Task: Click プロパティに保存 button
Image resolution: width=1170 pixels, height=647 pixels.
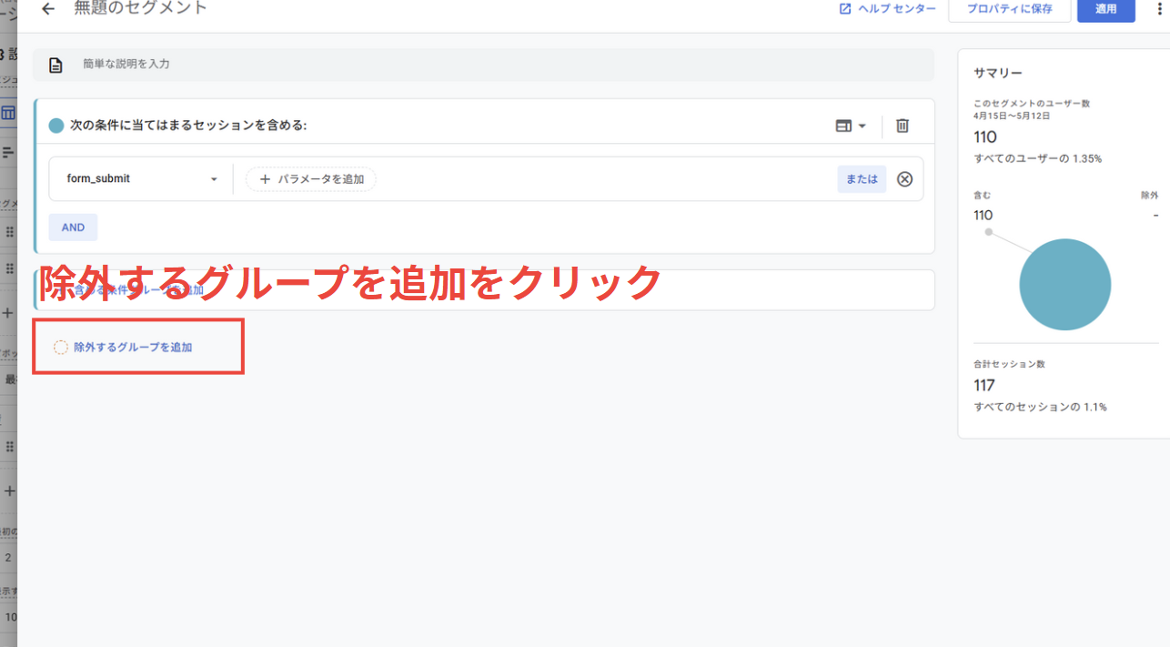Action: click(x=1009, y=9)
